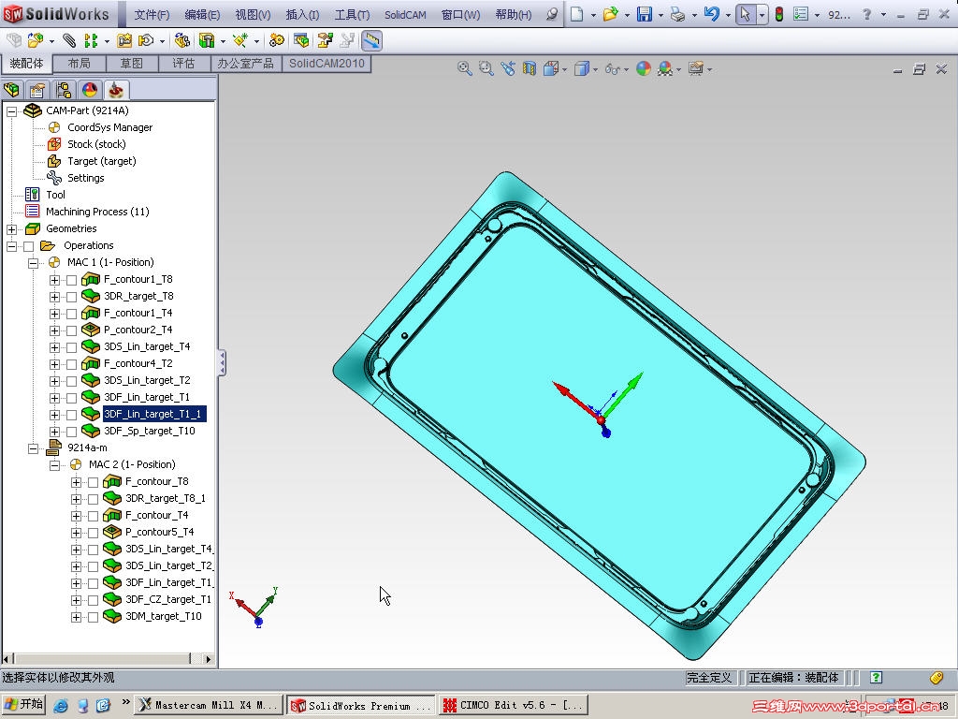
Task: Click the search magnifier beside Help menu
Action: click(552, 14)
